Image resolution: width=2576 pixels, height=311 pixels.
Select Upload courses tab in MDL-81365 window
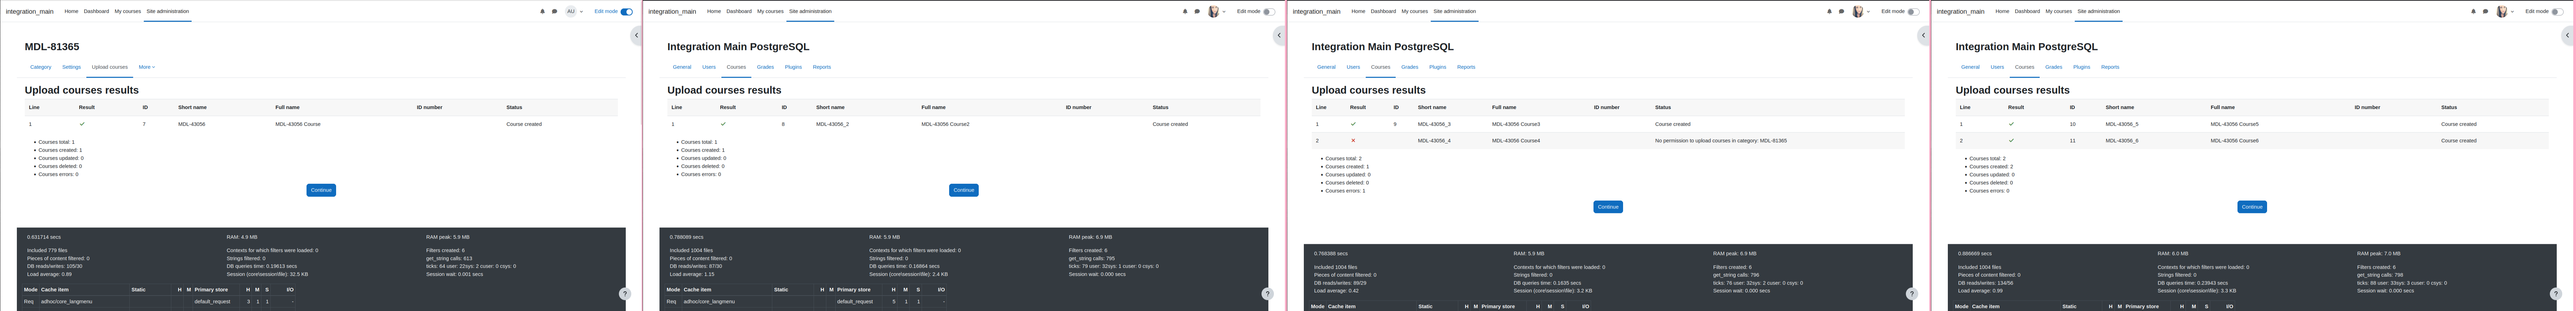click(x=110, y=67)
